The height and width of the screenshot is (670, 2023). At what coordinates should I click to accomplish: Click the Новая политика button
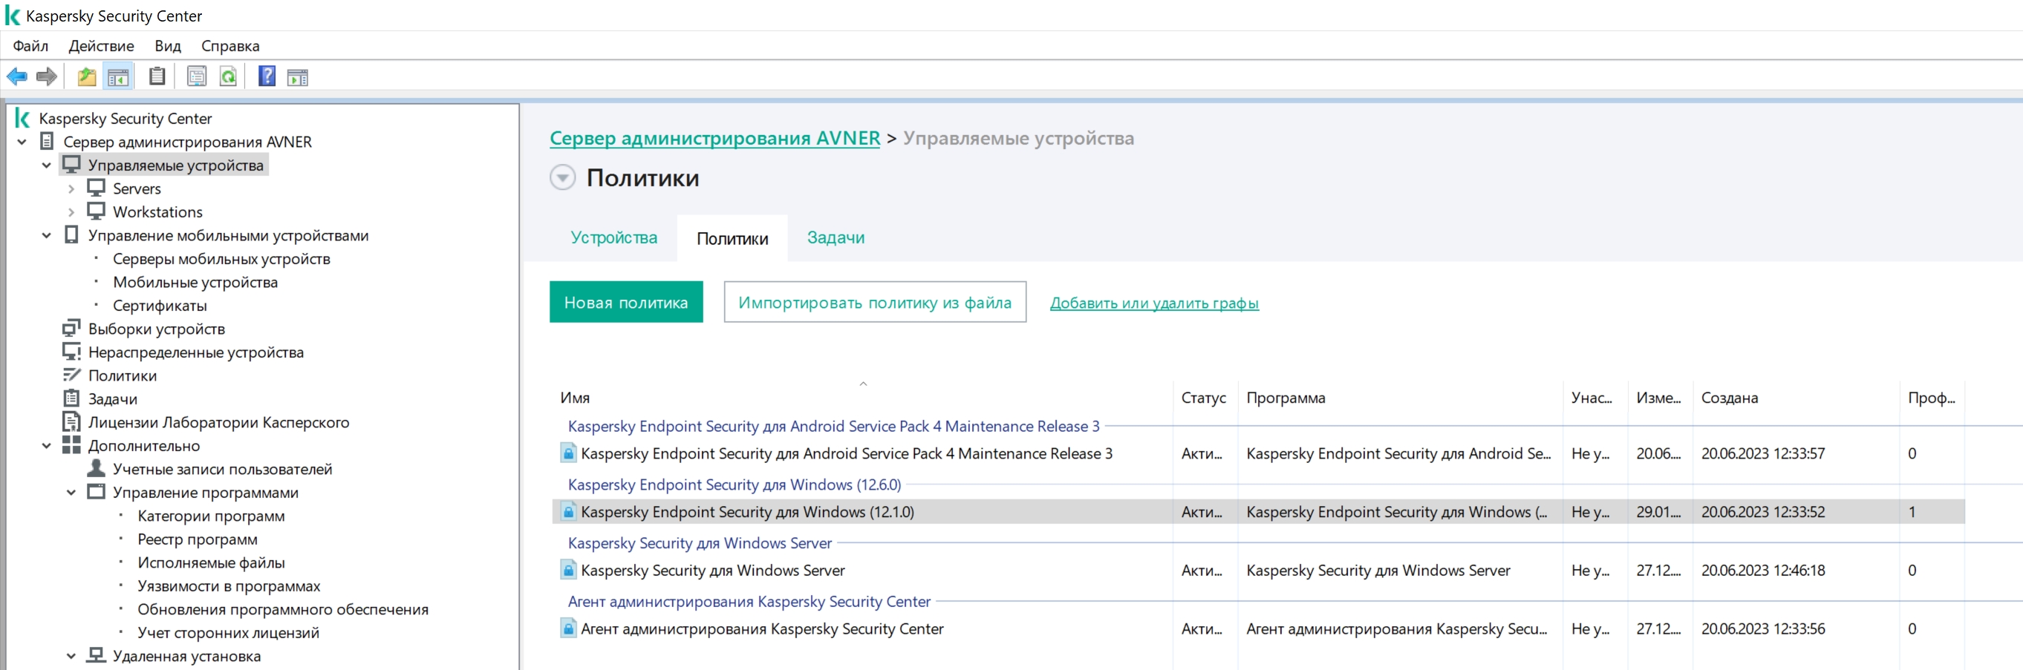[x=625, y=302]
